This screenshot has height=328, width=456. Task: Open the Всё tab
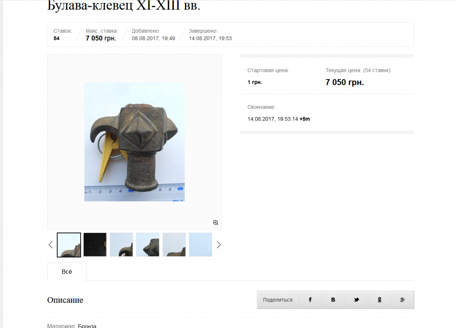pos(67,272)
